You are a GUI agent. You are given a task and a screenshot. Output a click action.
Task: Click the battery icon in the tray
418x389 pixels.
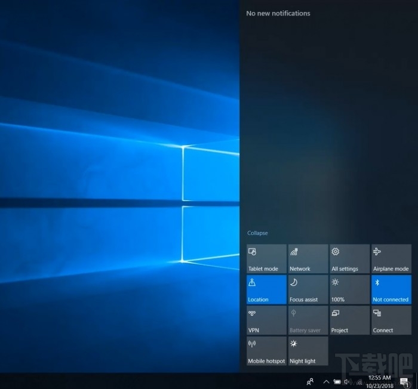tap(337, 382)
